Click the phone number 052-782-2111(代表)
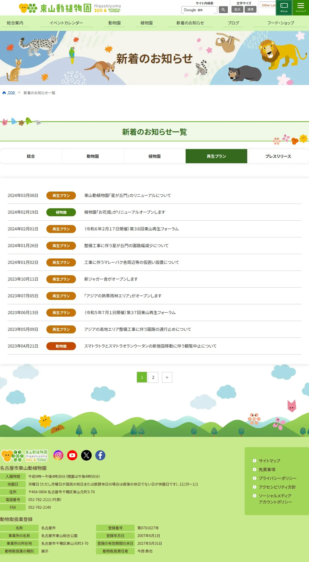The width and height of the screenshot is (309, 562). pos(45,499)
